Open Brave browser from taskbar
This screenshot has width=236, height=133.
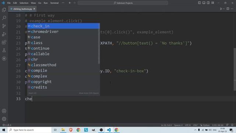(x=71, y=130)
